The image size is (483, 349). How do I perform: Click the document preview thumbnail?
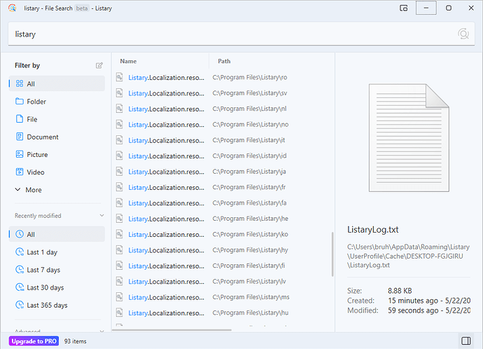409,138
